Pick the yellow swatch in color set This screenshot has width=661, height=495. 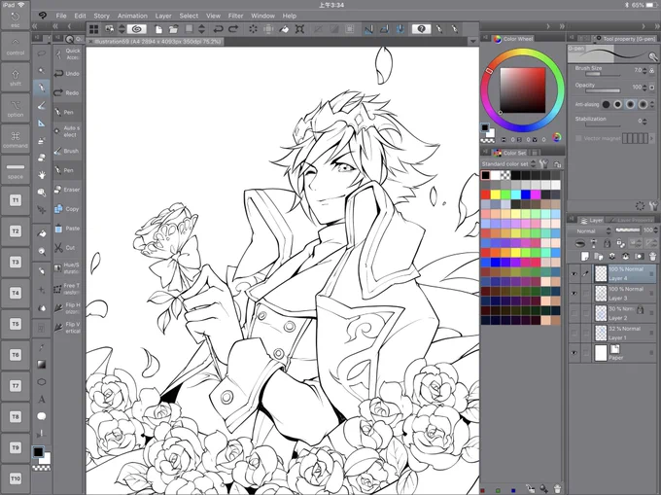[x=496, y=194]
